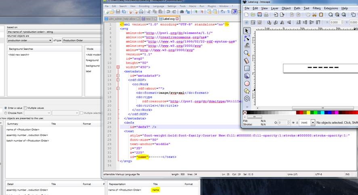Viewport: 358px width, 195px height.
Task: Click '<Add new search>' link
Action: pos(19,55)
